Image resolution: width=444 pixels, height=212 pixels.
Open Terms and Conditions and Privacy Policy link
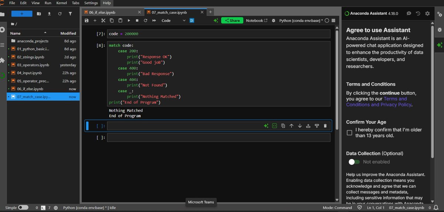point(379,102)
